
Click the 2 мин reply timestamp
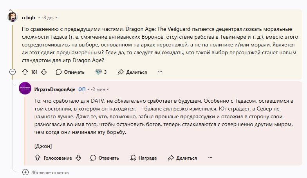pyautogui.click(x=99, y=89)
